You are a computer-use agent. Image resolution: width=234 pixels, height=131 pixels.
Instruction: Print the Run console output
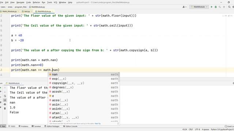click(x=5, y=104)
